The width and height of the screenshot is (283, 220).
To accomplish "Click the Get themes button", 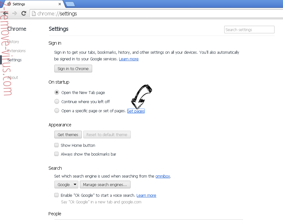I will [x=68, y=135].
